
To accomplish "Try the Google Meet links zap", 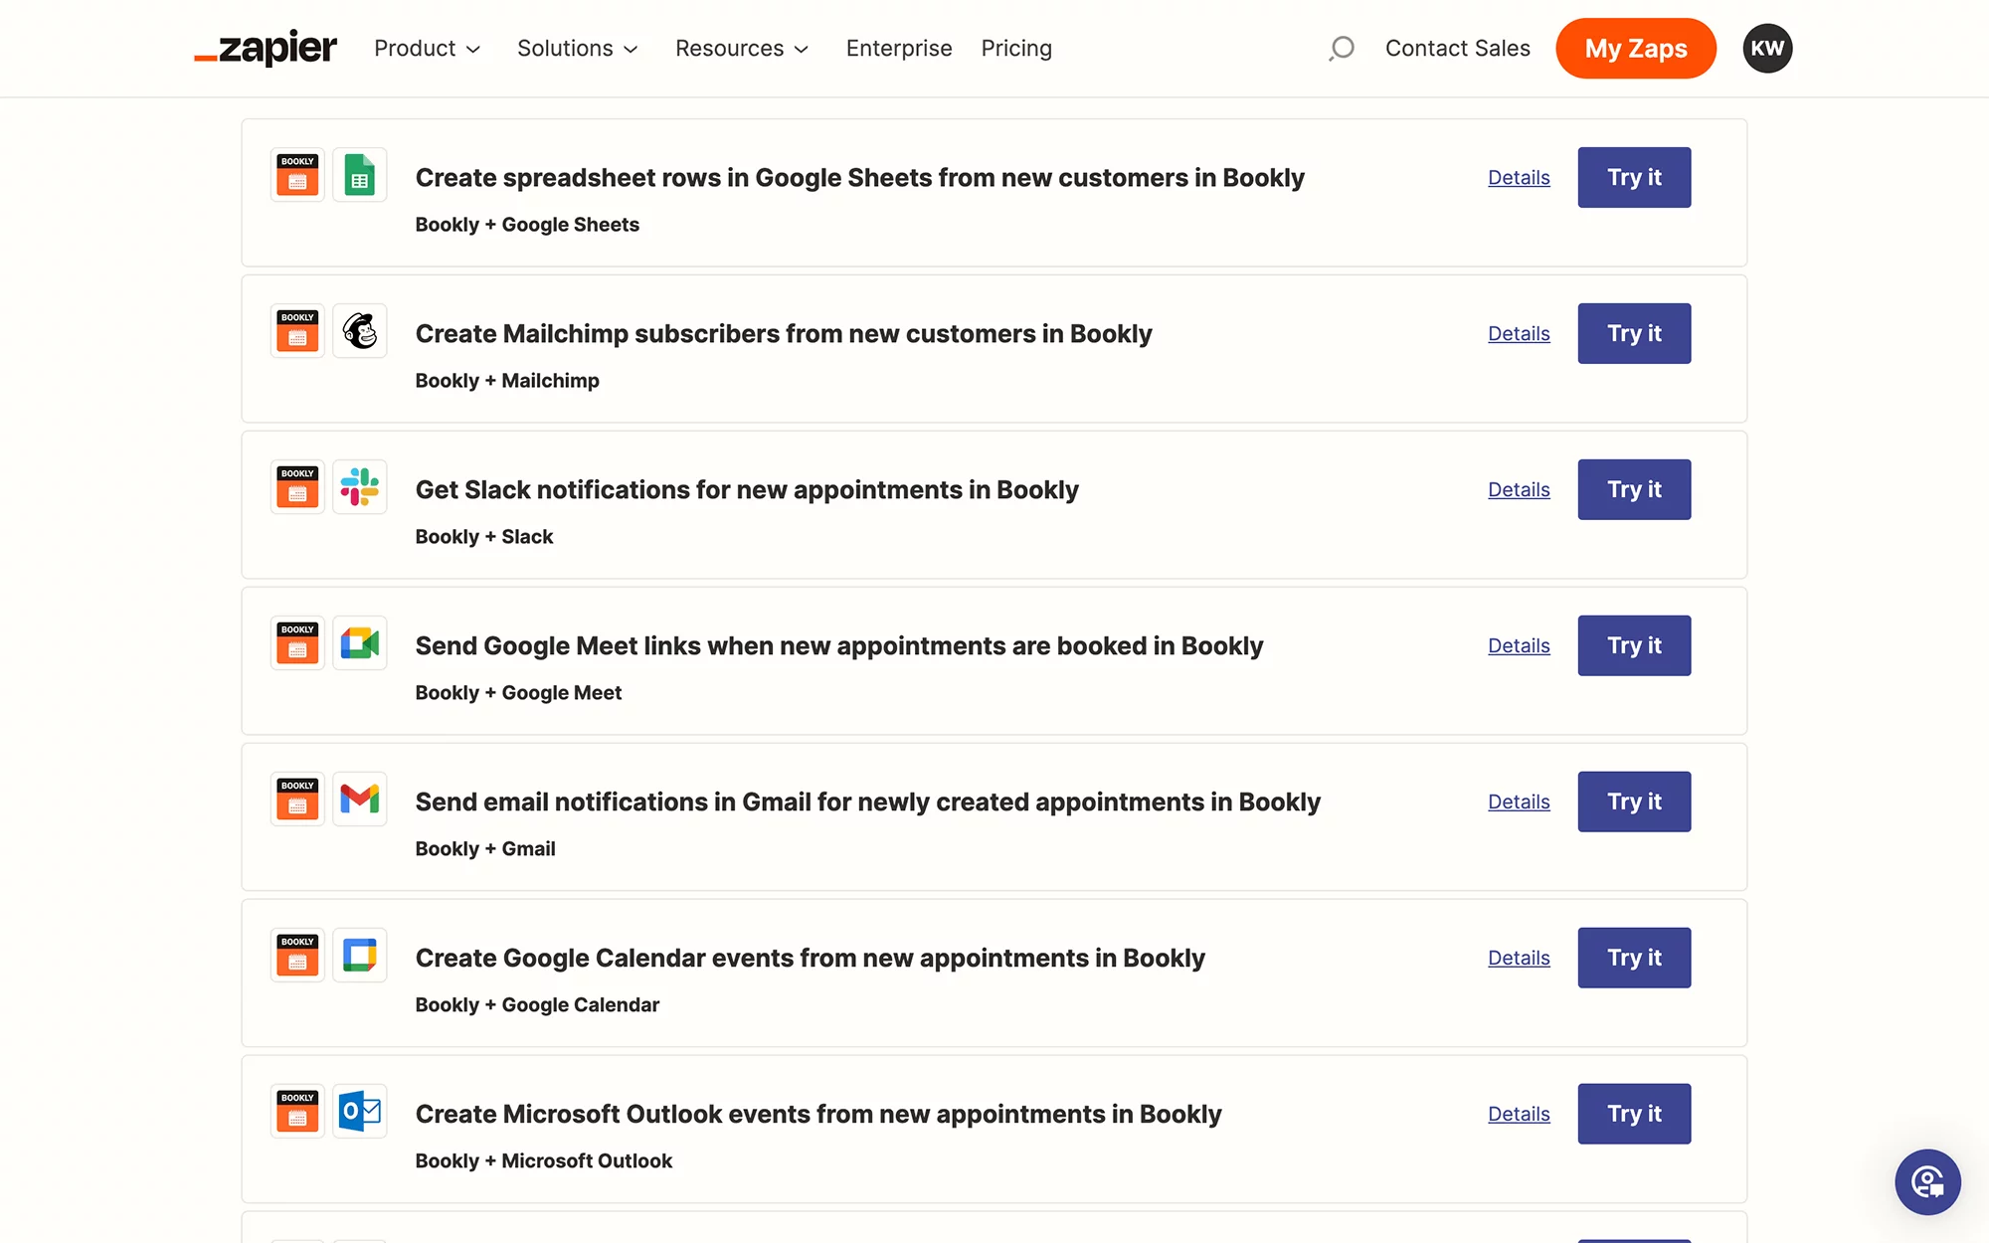I will pos(1634,645).
